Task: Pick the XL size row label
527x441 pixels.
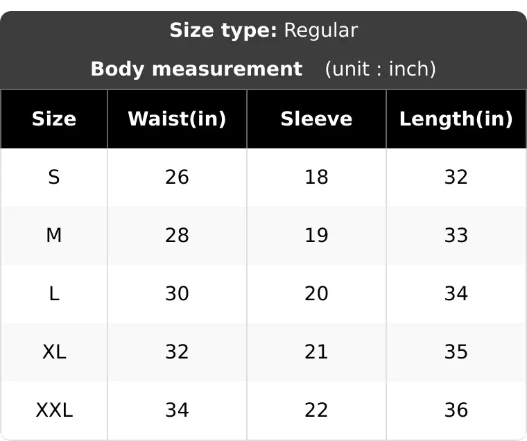Action: coord(54,352)
